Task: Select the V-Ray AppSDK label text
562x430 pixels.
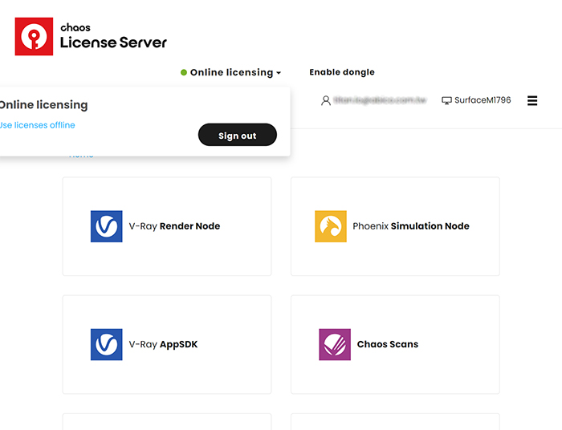Action: click(163, 344)
